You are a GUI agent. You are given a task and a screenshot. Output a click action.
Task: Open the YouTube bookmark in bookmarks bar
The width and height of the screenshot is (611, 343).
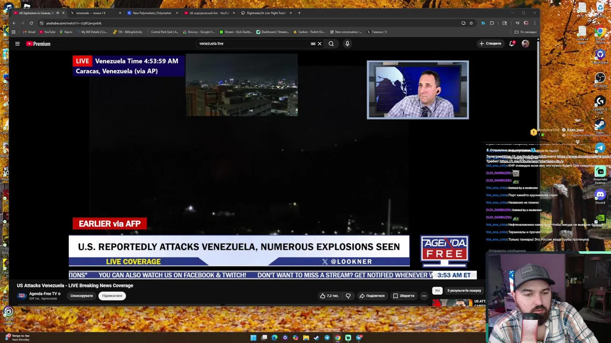[47, 32]
